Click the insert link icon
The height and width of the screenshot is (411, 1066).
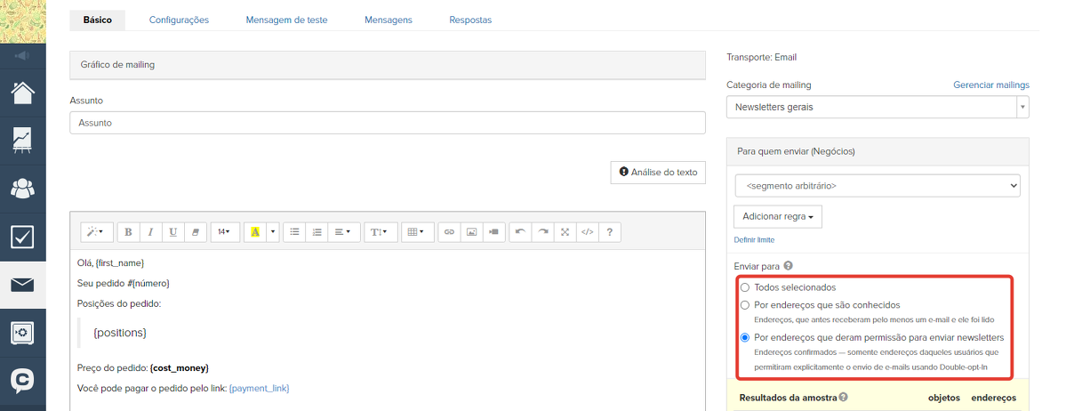click(x=449, y=232)
